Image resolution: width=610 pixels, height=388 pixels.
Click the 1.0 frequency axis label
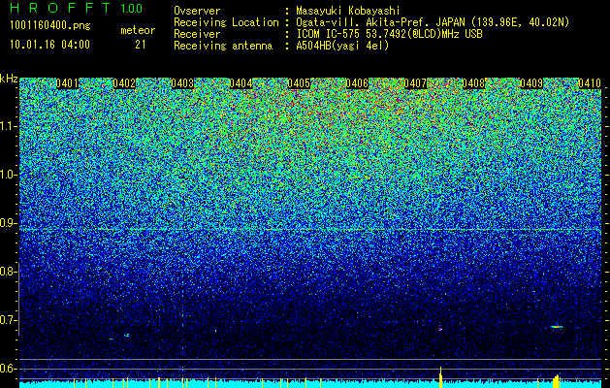coord(7,175)
